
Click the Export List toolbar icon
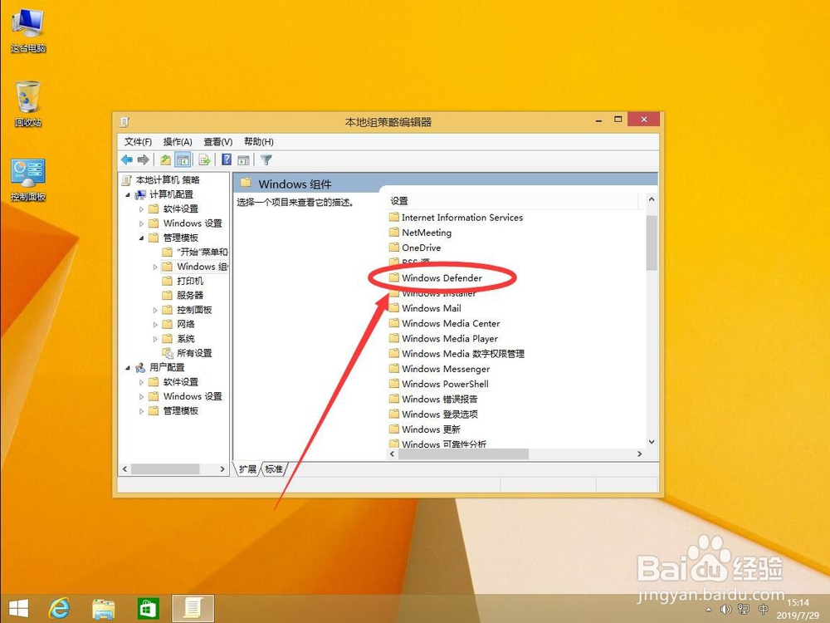[x=204, y=159]
